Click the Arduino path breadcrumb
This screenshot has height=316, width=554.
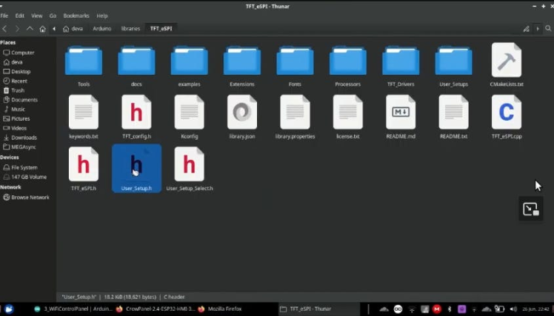pos(101,29)
